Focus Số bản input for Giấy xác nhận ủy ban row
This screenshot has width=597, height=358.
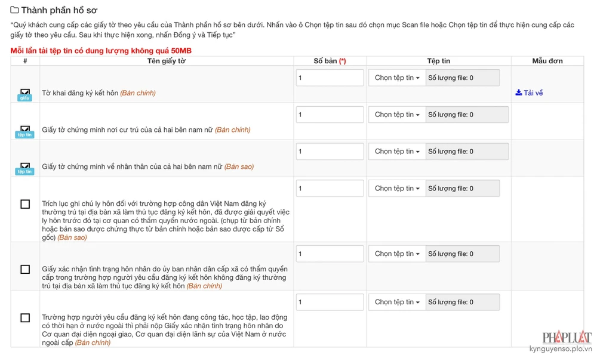click(x=330, y=254)
